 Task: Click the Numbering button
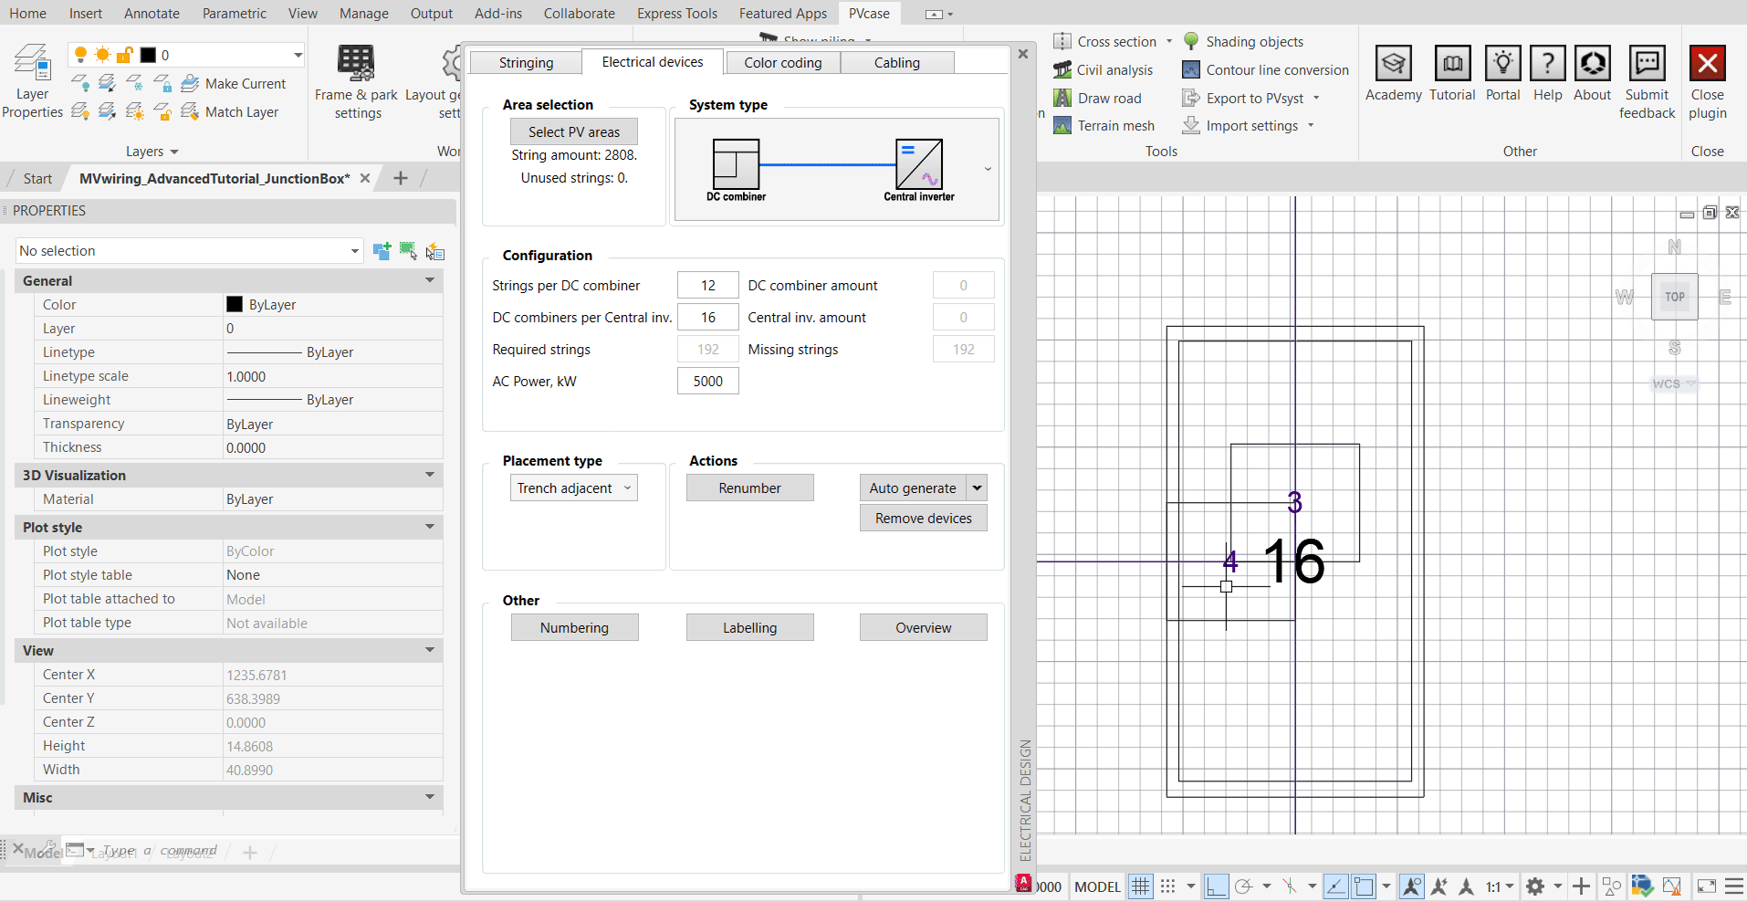(x=574, y=628)
